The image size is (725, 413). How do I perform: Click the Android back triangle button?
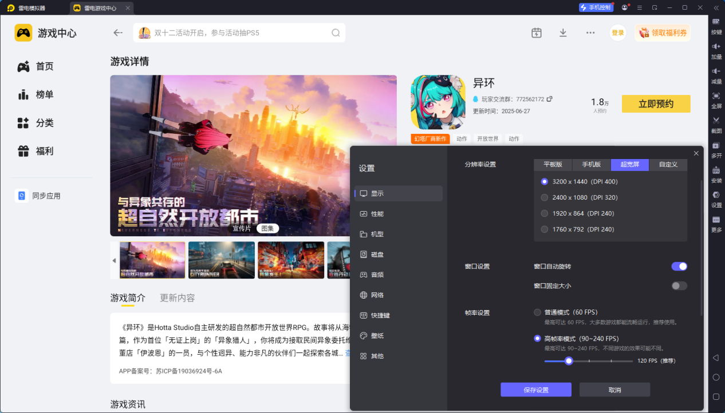click(x=716, y=358)
